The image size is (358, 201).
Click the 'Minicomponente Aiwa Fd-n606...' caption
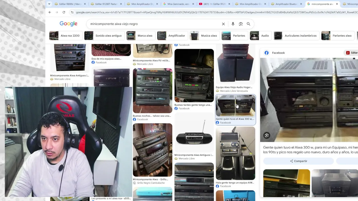(151, 61)
